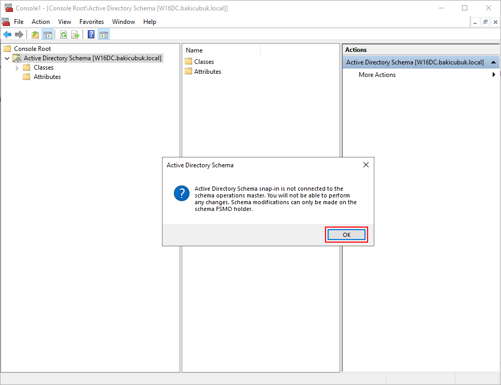Toggle Show/Hide Console Tree button
Image resolution: width=501 pixels, height=385 pixels.
48,34
